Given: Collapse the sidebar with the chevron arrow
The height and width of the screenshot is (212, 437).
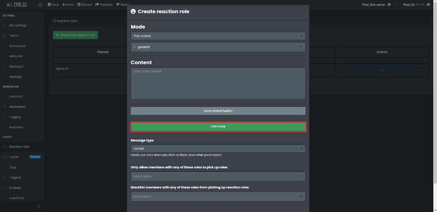Looking at the screenshot, I should 39,206.
